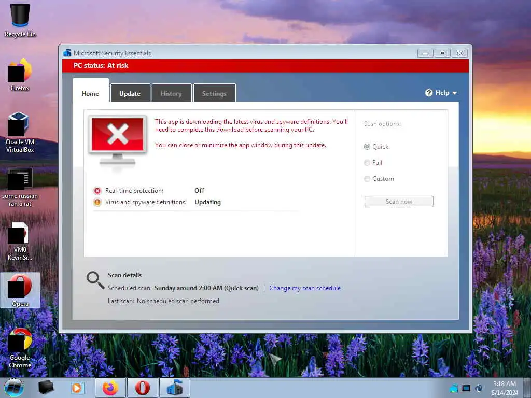Open the Settings tab
Viewport: 531px width, 398px height.
click(x=214, y=93)
